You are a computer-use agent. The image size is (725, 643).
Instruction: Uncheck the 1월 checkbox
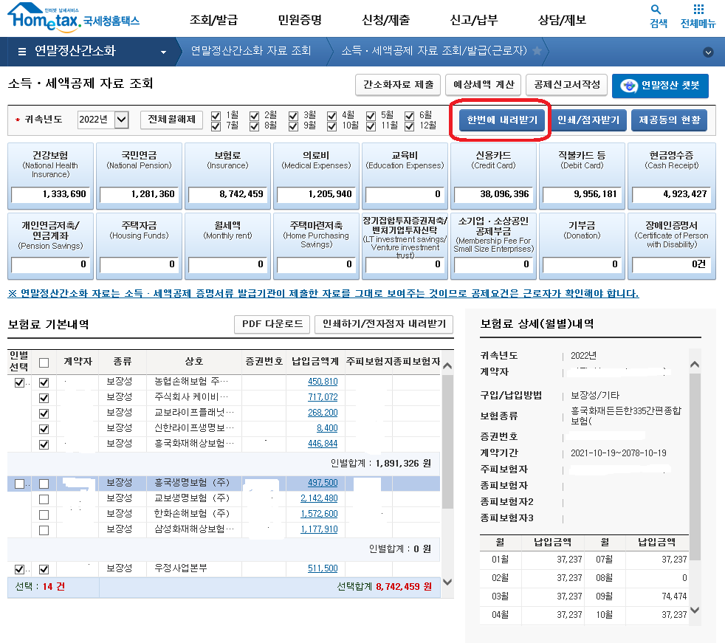pyautogui.click(x=216, y=116)
